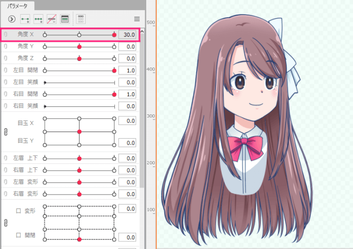
Task: Select the 目玉 X parameter label
Action: click(26, 123)
